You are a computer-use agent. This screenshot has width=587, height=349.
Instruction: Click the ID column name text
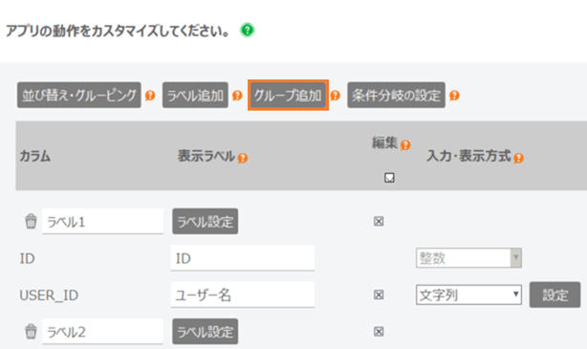click(28, 258)
